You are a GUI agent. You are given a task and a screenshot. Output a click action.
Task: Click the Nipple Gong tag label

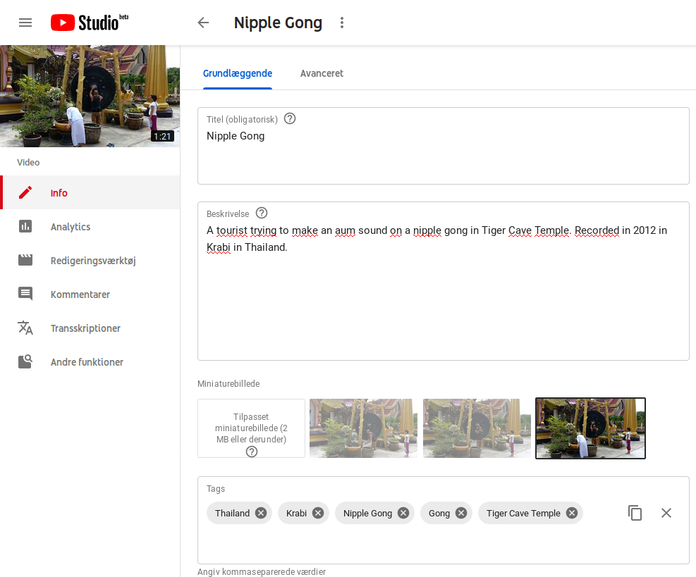[367, 513]
